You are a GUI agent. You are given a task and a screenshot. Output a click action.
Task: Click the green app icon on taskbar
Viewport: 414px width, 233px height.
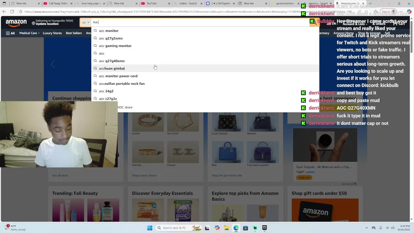coord(255,228)
